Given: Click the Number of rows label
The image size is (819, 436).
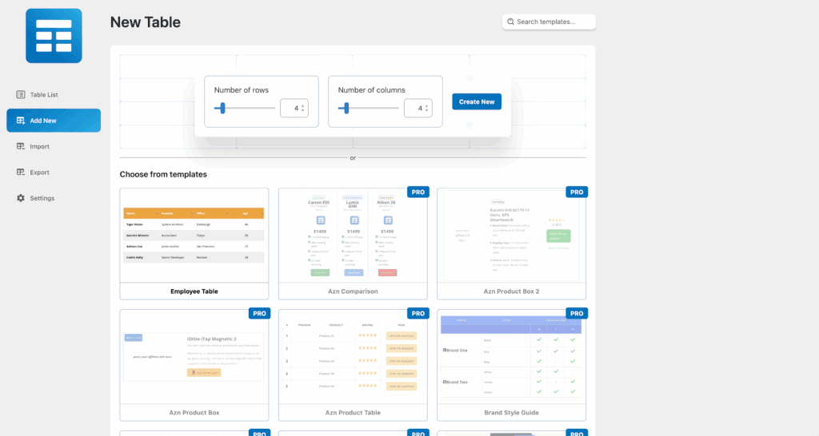Looking at the screenshot, I should click(242, 89).
